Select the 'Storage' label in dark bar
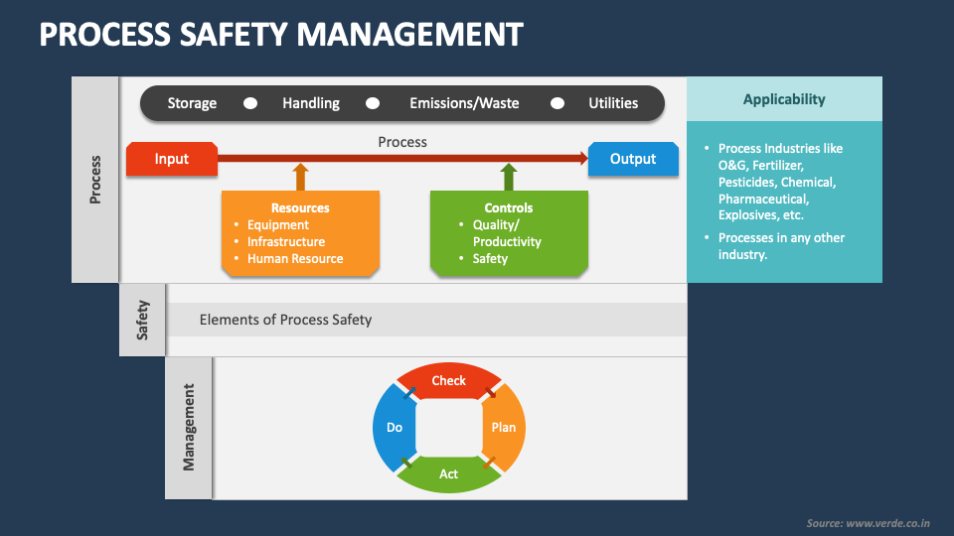This screenshot has width=954, height=536. coord(192,103)
